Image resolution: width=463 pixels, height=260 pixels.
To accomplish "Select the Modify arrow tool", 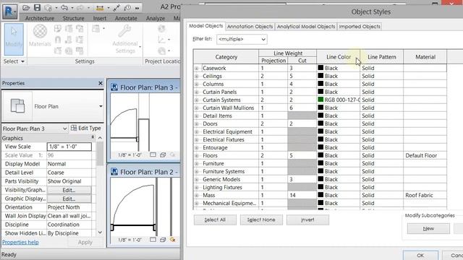I will pos(14,39).
